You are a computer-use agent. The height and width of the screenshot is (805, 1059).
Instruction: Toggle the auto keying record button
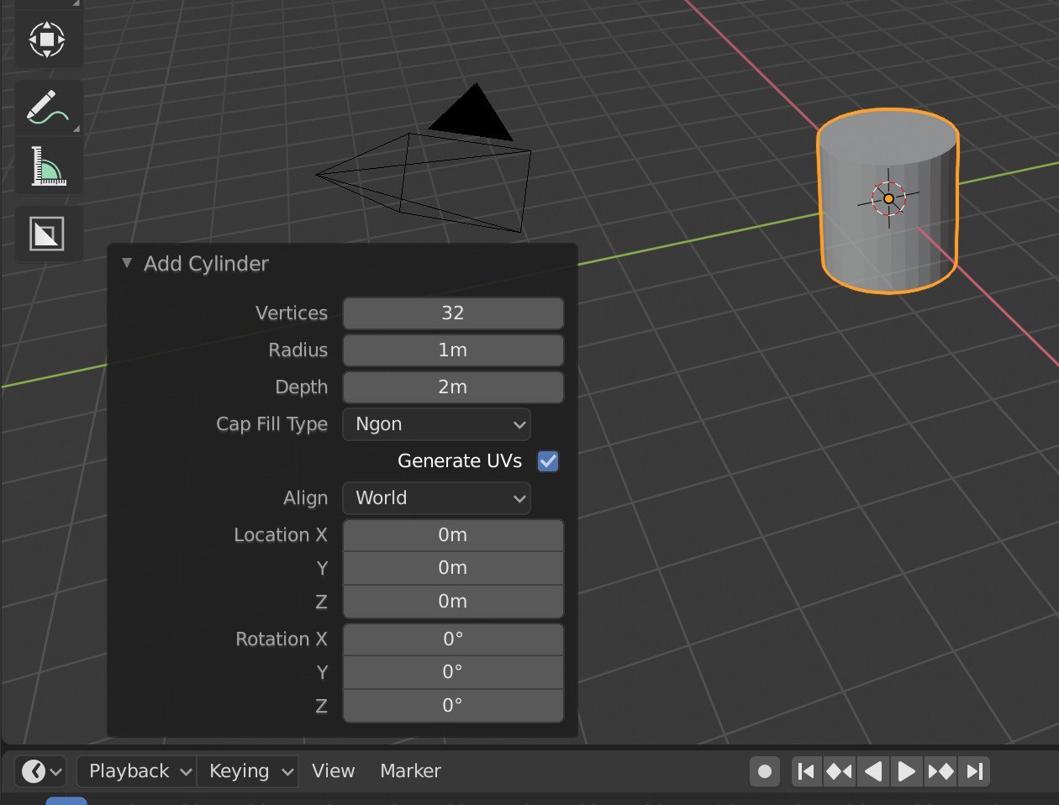tap(764, 771)
